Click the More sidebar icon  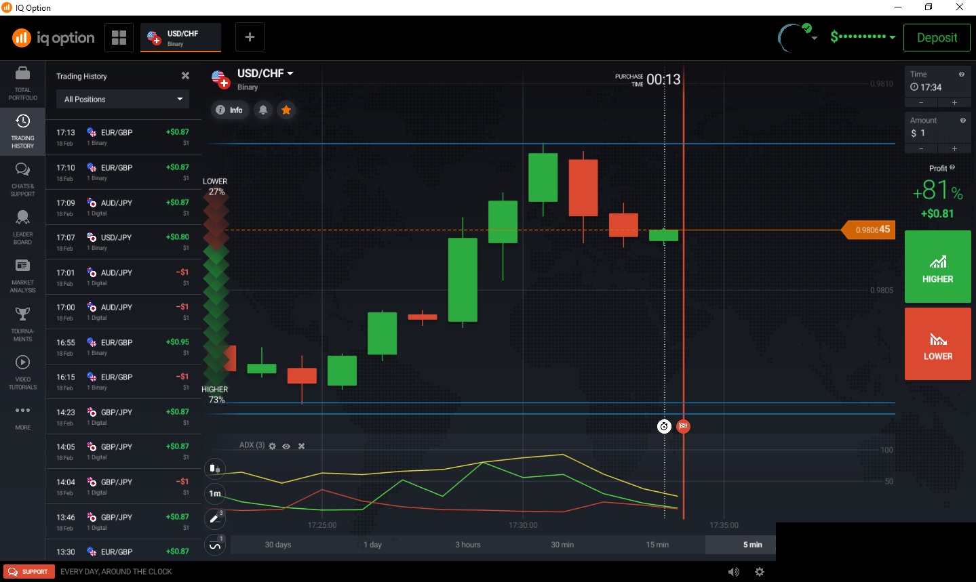pos(22,417)
